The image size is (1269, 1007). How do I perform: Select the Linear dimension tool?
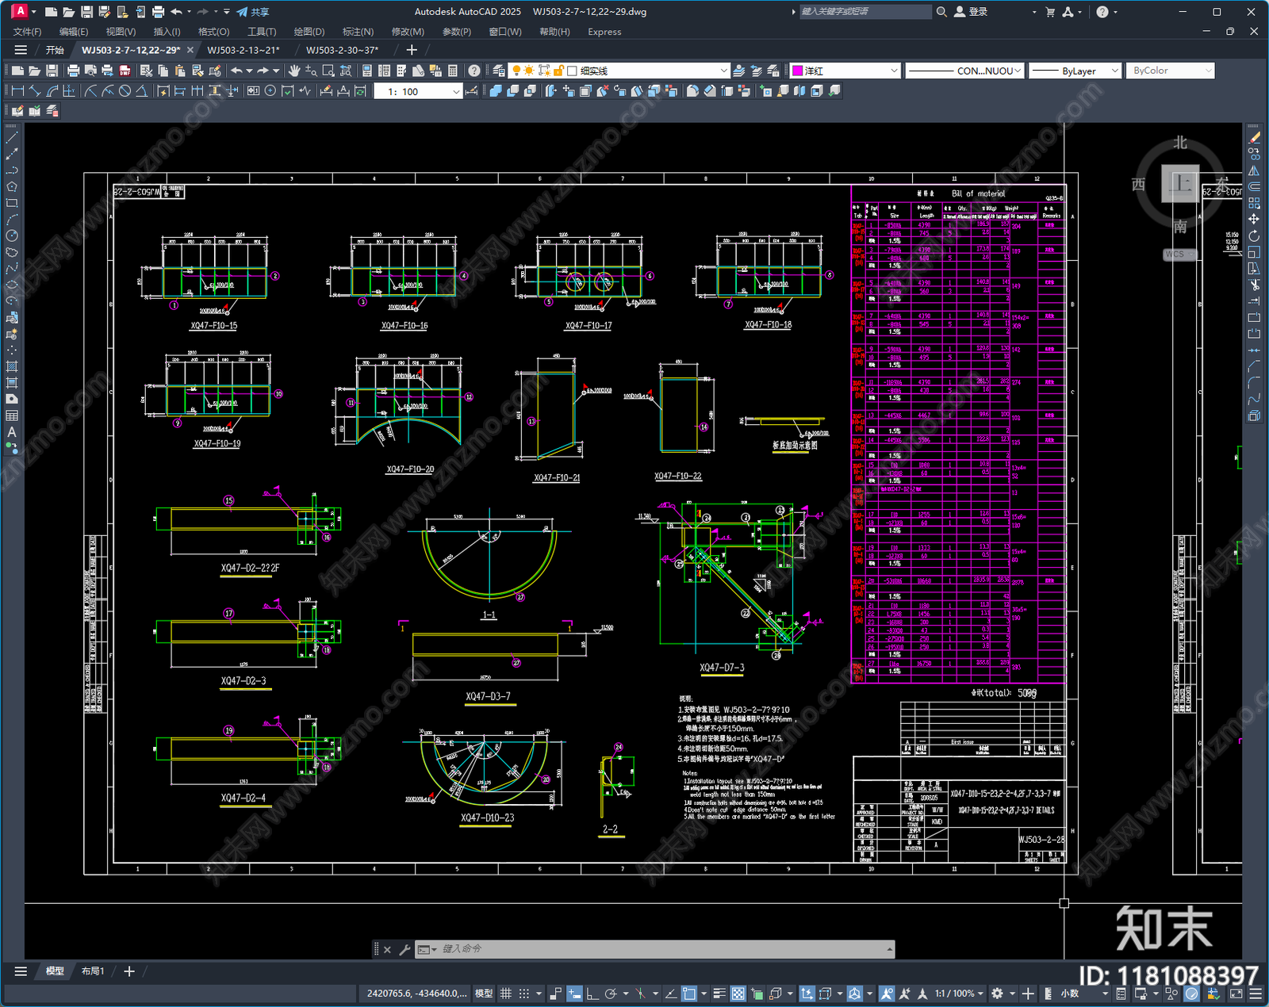[17, 91]
